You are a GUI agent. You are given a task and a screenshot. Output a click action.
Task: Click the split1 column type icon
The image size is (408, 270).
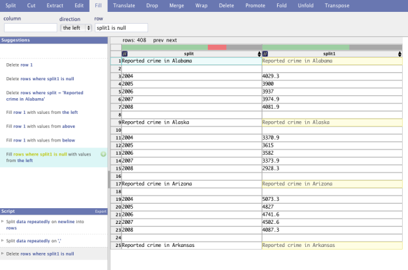[265, 54]
